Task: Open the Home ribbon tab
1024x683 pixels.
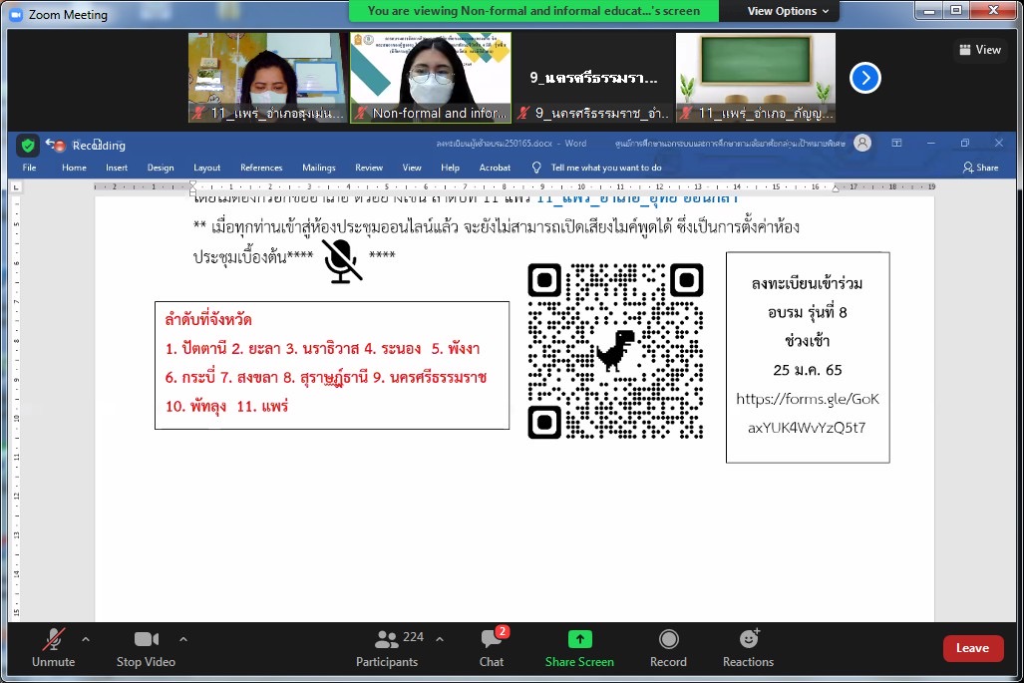Action: click(74, 168)
